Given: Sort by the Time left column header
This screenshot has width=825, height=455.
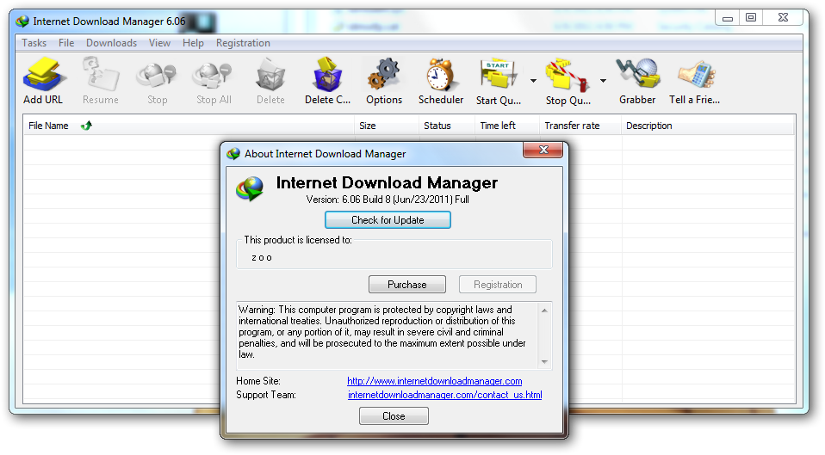Looking at the screenshot, I should coord(507,126).
